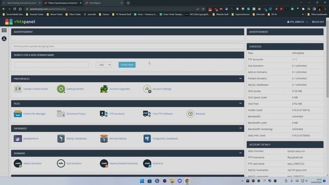Image resolution: width=329 pixels, height=185 pixels.
Task: Open the Social Media Sites bookmark folder
Action: [x=13, y=14]
